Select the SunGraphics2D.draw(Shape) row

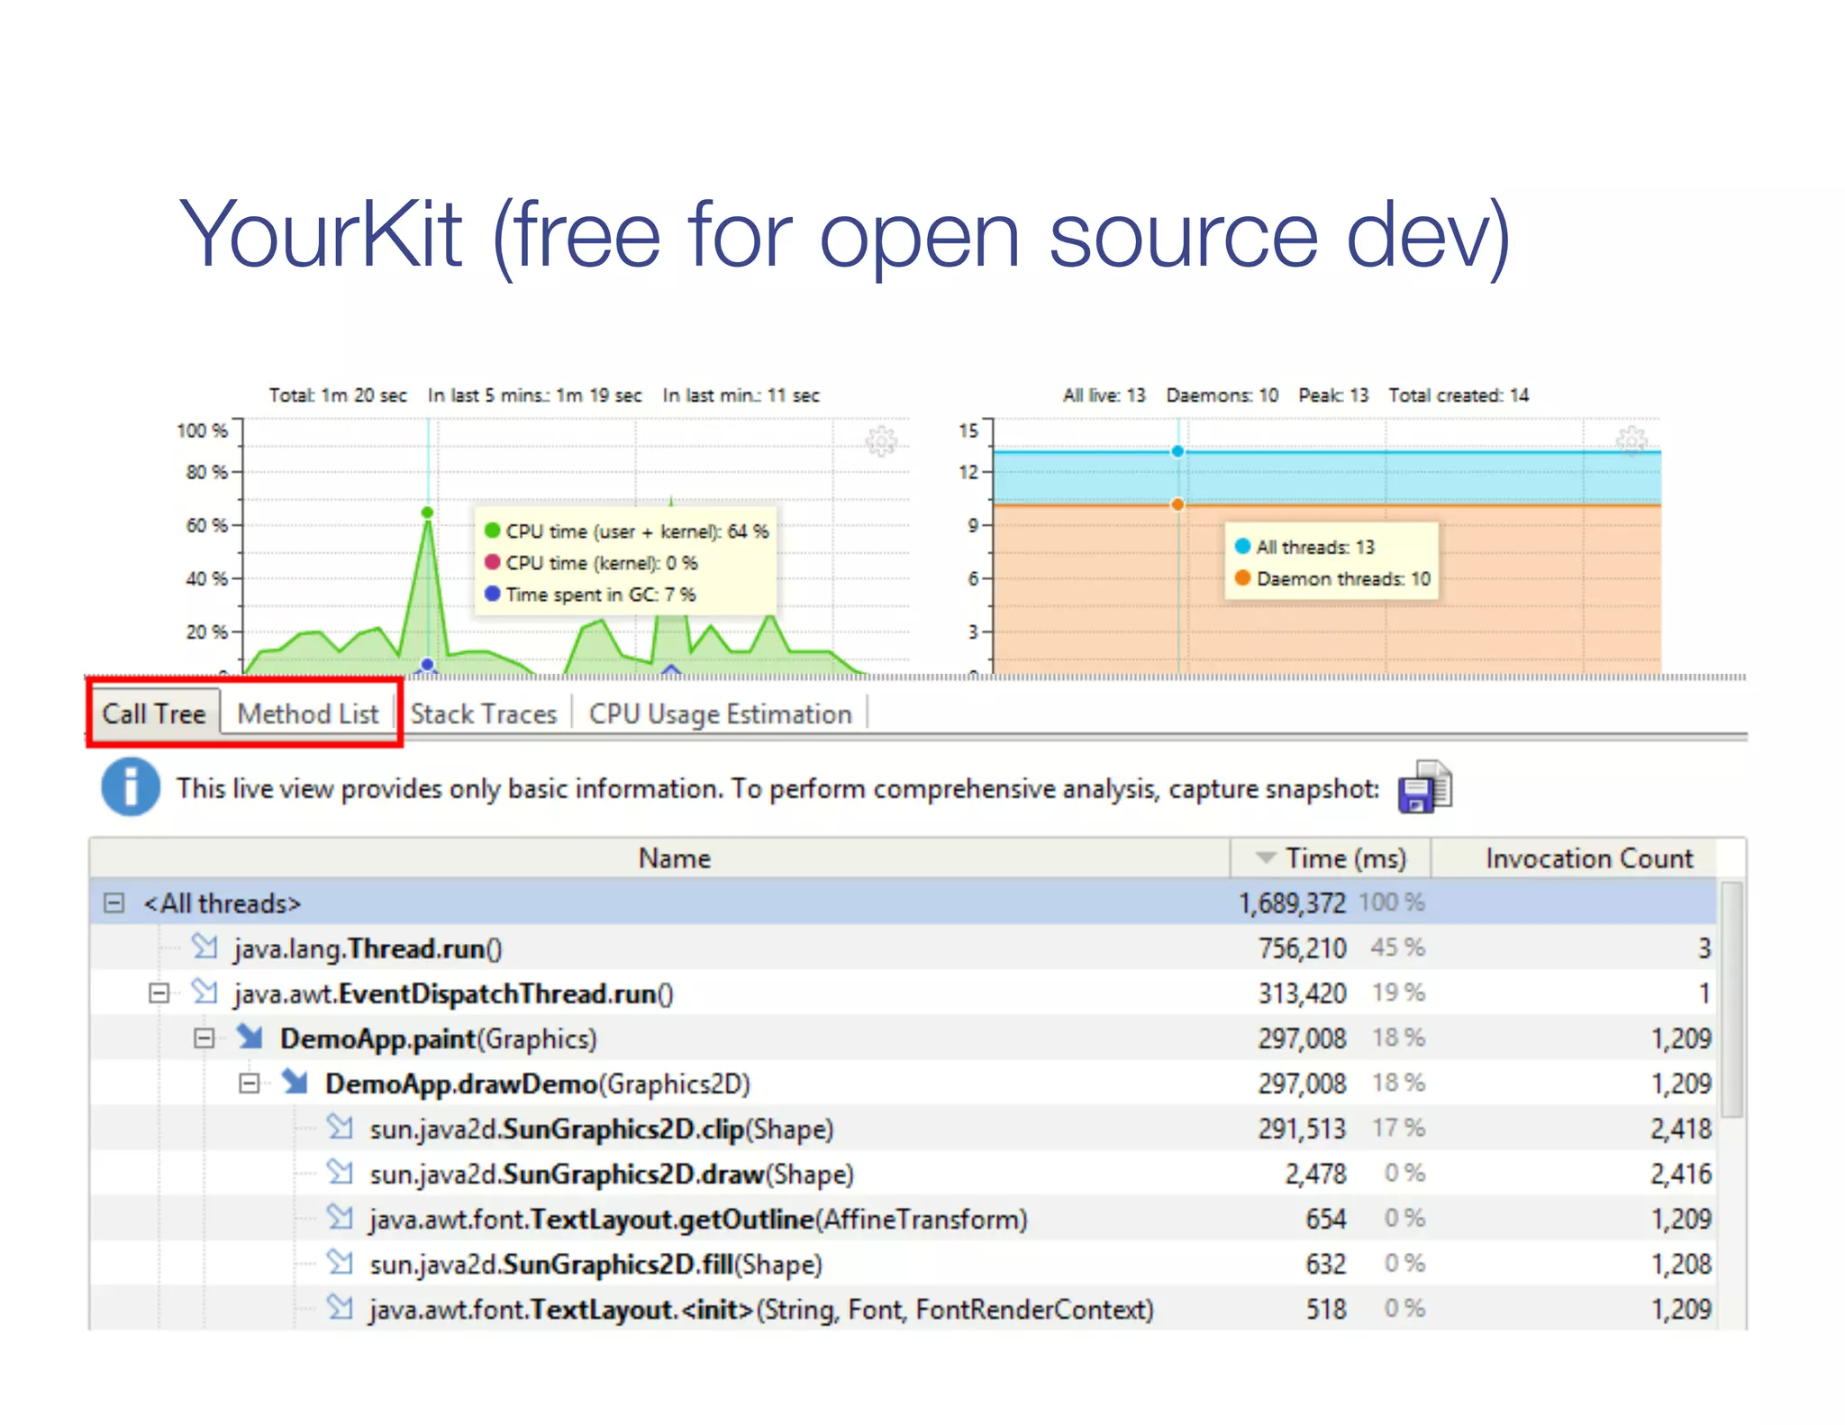point(903,1173)
